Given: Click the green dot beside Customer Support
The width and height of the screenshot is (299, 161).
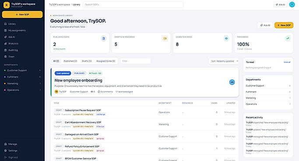Looking at the screenshot, I should pyautogui.click(x=5, y=70).
